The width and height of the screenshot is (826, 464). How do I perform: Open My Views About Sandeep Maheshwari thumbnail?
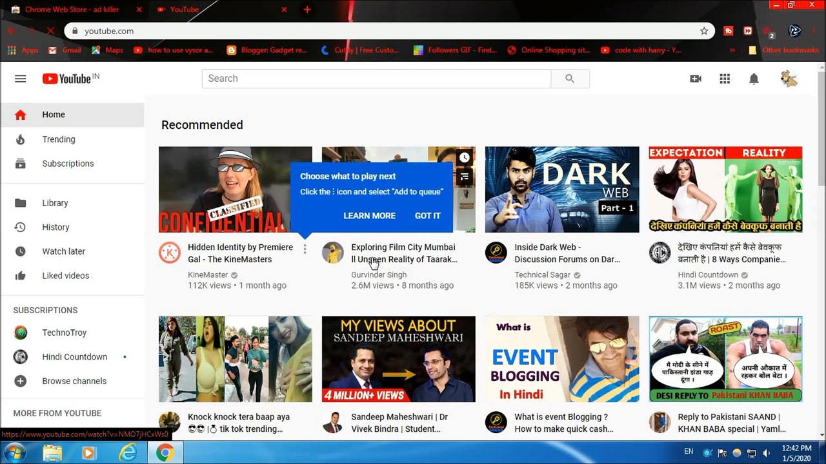click(399, 359)
